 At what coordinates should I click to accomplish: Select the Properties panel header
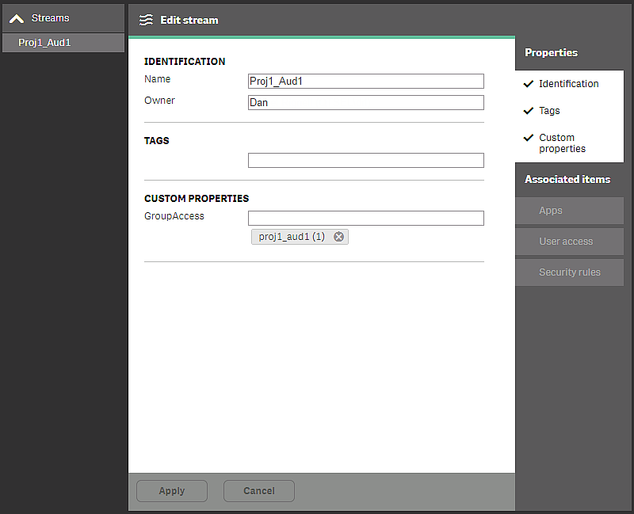551,52
